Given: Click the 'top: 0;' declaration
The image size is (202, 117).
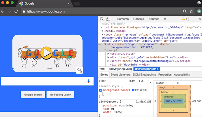Looking at the screenshot, I should click(x=109, y=109).
